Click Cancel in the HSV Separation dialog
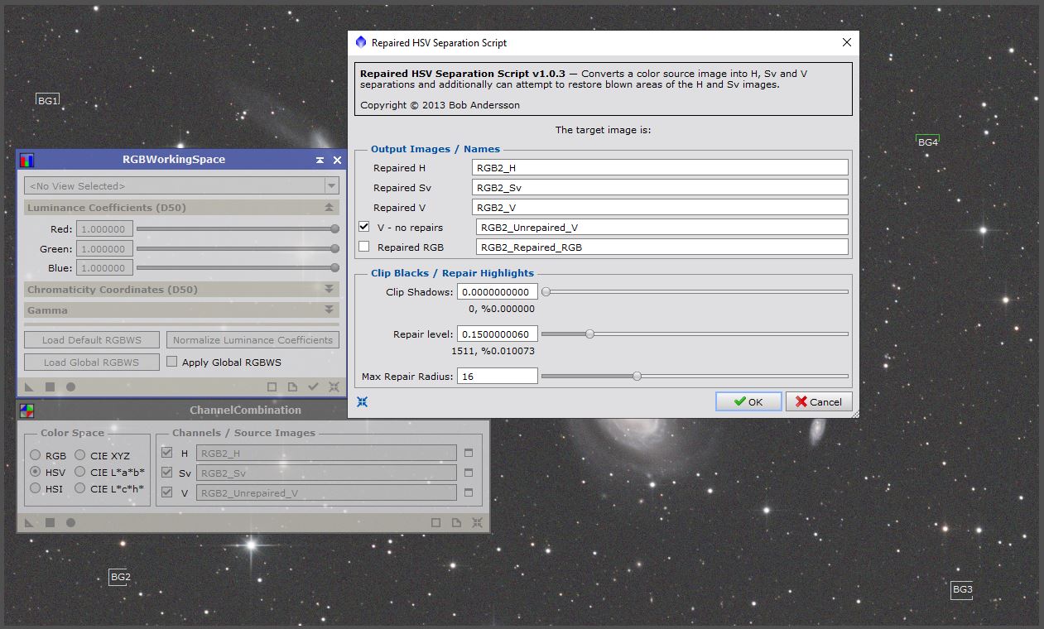 818,401
